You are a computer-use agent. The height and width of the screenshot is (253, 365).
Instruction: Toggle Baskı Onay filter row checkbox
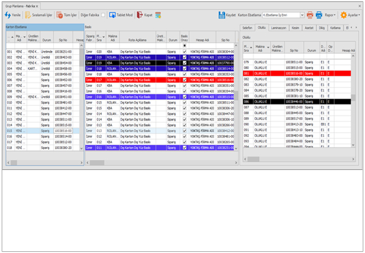pyautogui.click(x=184, y=45)
